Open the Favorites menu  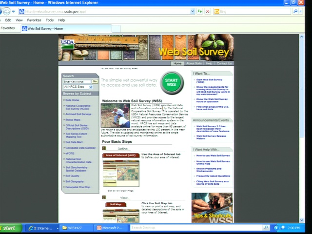click(34, 20)
